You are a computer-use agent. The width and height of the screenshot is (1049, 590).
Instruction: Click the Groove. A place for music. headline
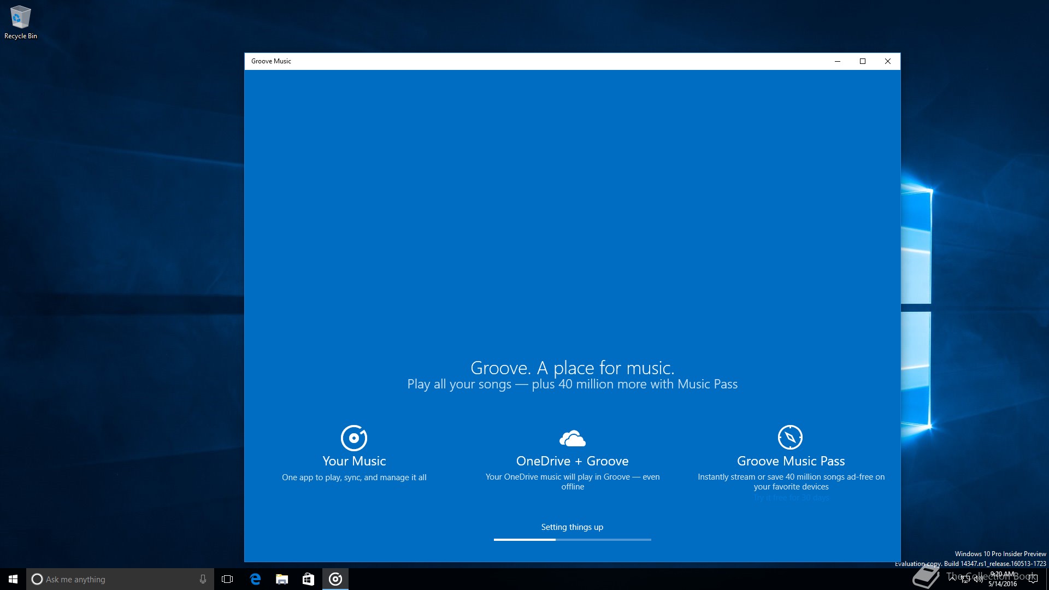click(573, 368)
